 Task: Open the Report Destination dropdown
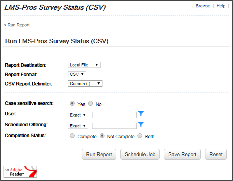(84, 65)
